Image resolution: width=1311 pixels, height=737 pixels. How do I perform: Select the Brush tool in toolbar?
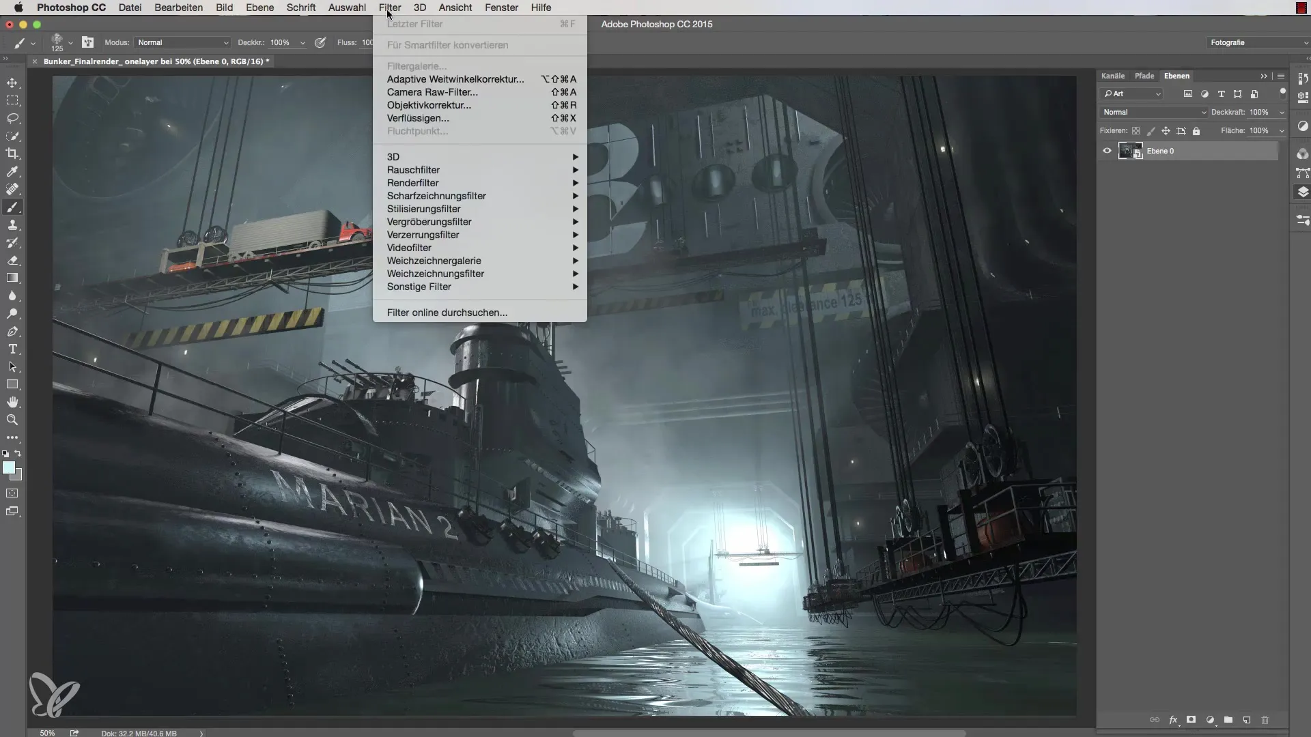click(x=12, y=207)
